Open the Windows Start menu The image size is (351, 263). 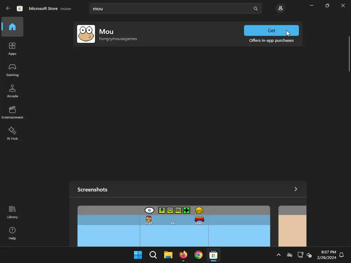(x=138, y=255)
